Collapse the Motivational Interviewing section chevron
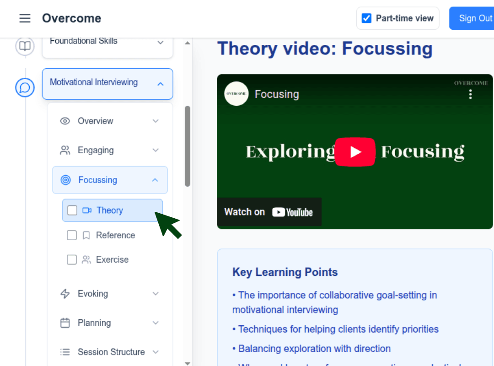494x366 pixels. (x=161, y=84)
